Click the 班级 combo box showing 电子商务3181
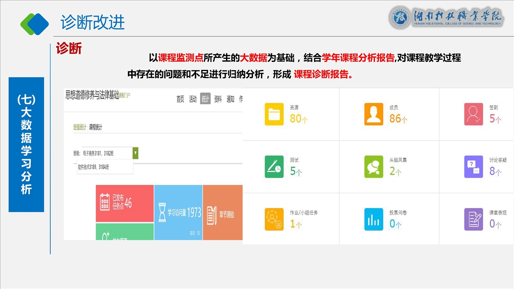514x289 pixels. tap(106, 153)
